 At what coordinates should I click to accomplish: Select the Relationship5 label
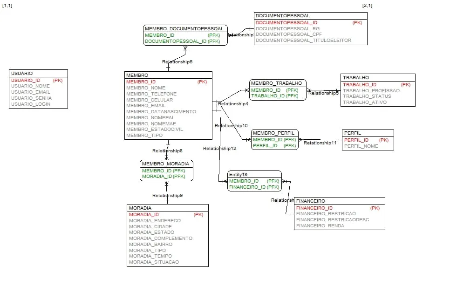[x=323, y=93]
